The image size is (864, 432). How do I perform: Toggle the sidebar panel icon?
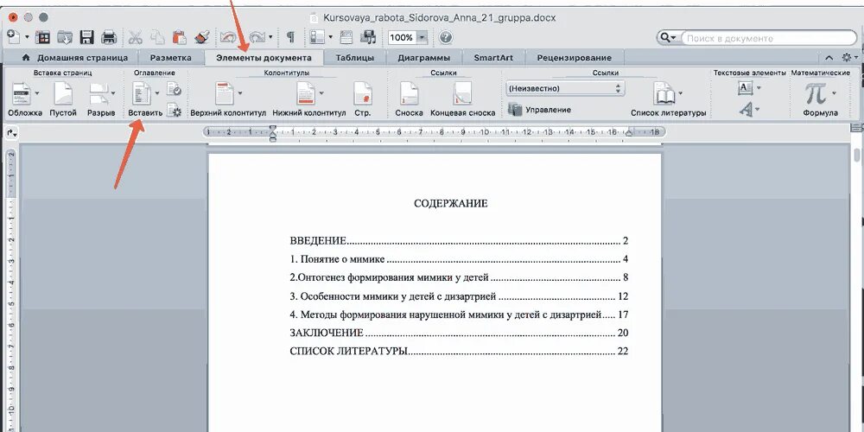(x=317, y=37)
